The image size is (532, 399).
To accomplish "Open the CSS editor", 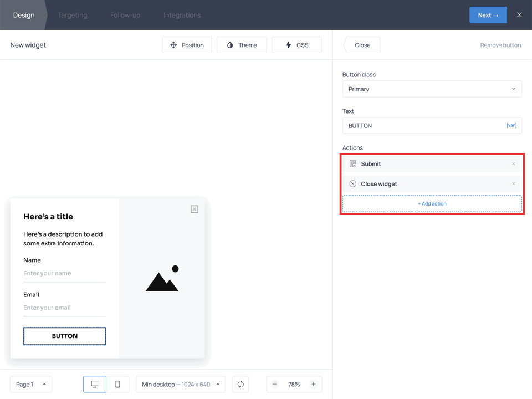I will [x=296, y=45].
